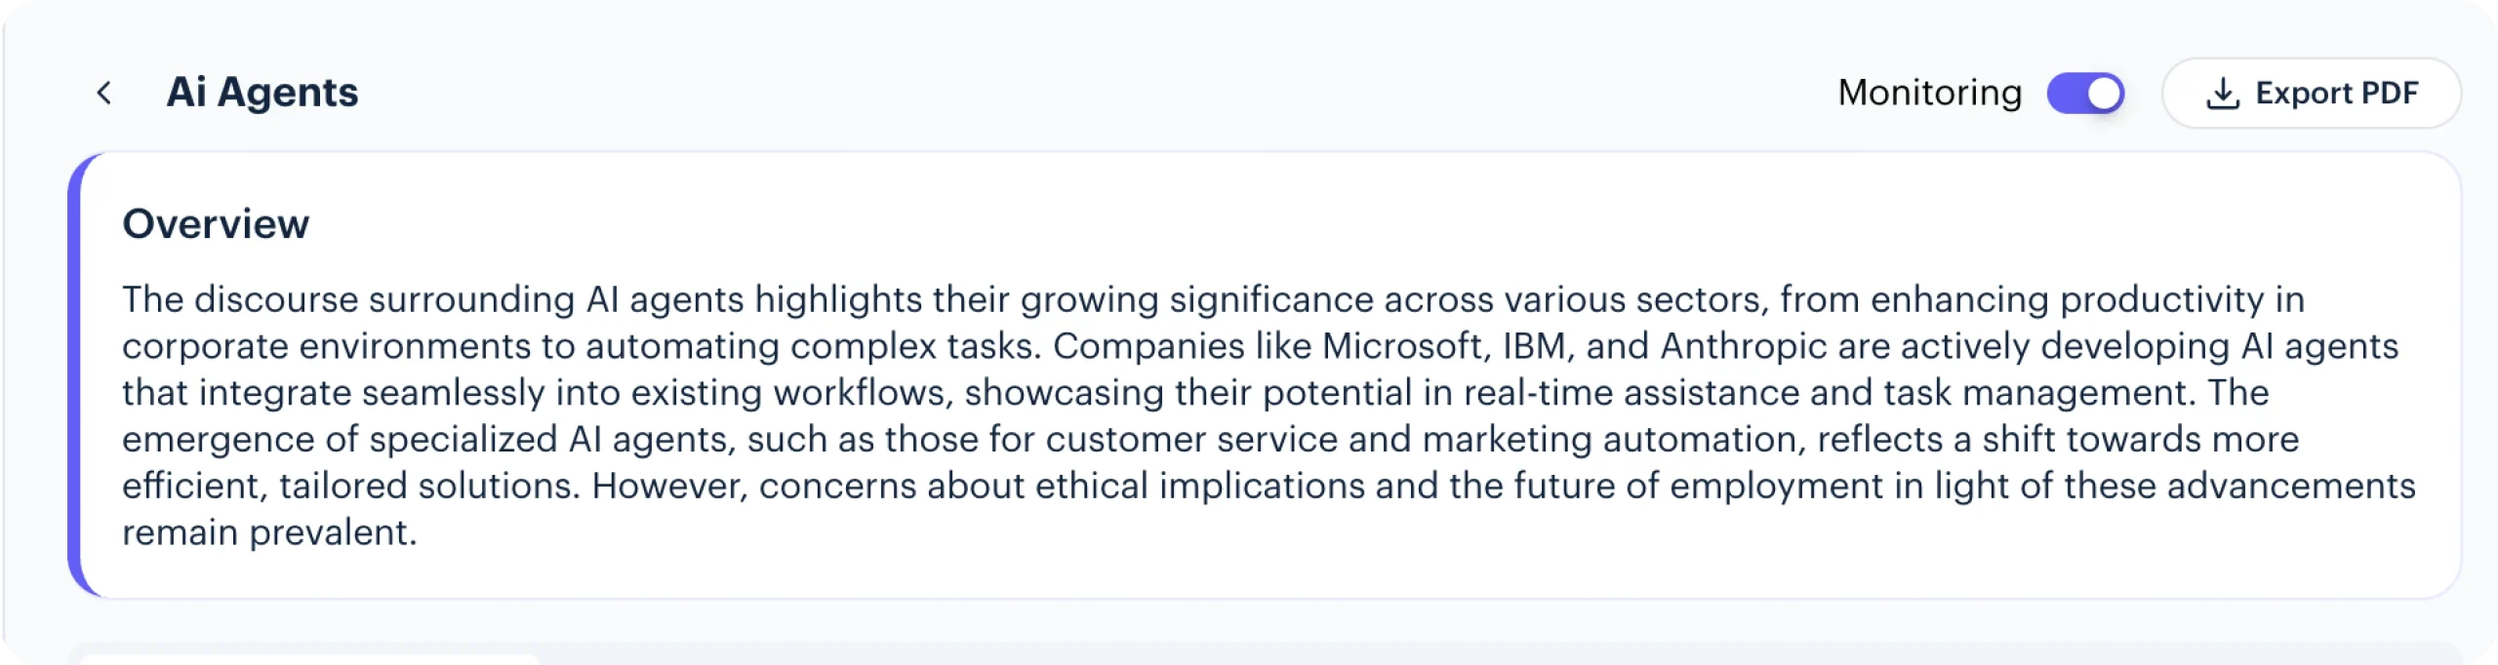
Task: Select the "Overview" section heading
Action: click(216, 224)
